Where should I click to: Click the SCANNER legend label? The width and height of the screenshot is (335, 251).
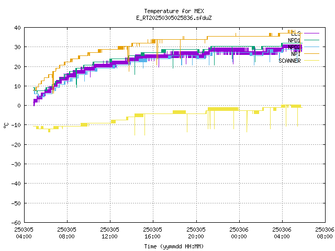tap(289, 61)
